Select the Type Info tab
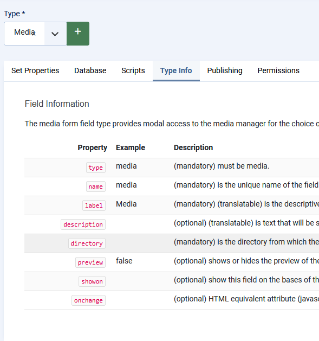The height and width of the screenshot is (341, 319). pos(176,70)
